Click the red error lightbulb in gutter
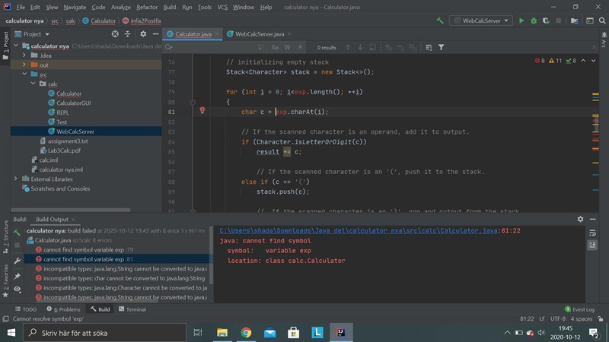Screen dimensions: 609x342 click(x=202, y=111)
